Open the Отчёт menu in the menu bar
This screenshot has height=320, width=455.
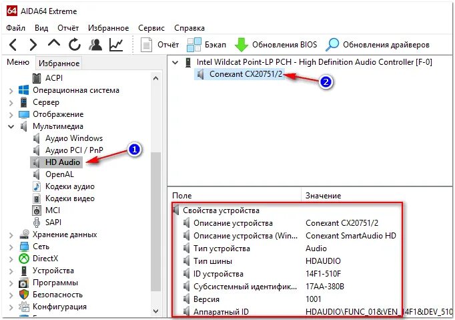pyautogui.click(x=68, y=28)
